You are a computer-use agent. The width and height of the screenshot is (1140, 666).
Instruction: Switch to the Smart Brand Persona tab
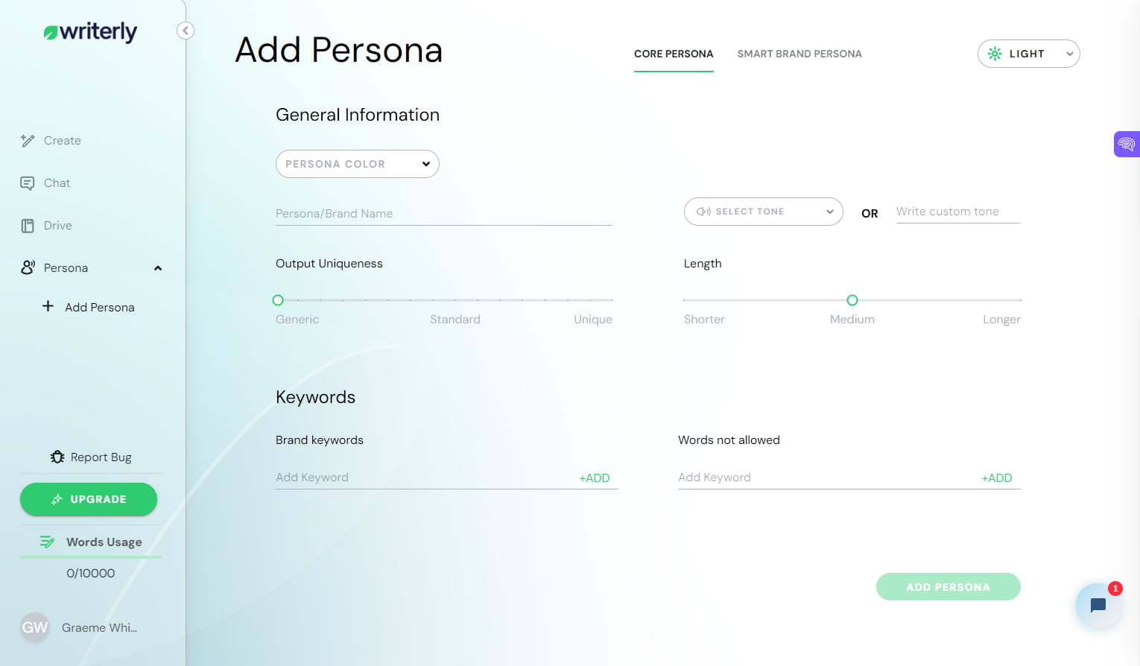pyautogui.click(x=799, y=54)
